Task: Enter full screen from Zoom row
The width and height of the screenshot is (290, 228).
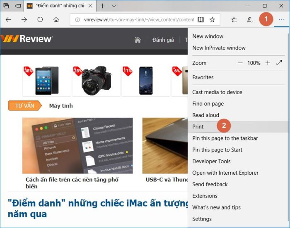Action: pos(279,63)
